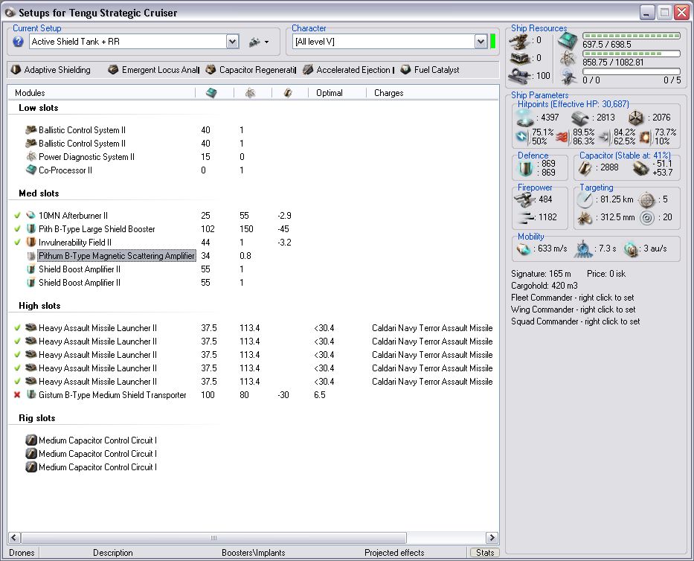Click the missile firepower icon showing 484

[525, 199]
